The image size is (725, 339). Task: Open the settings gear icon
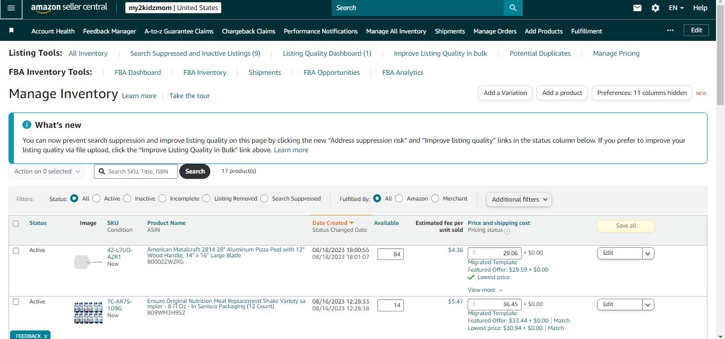coord(655,8)
